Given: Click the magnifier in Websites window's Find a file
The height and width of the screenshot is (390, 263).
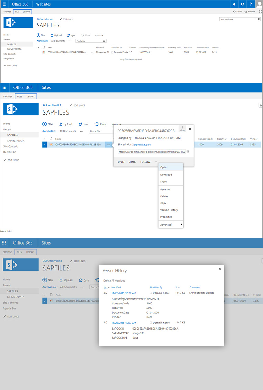Looking at the screenshot, I should 104,41.
